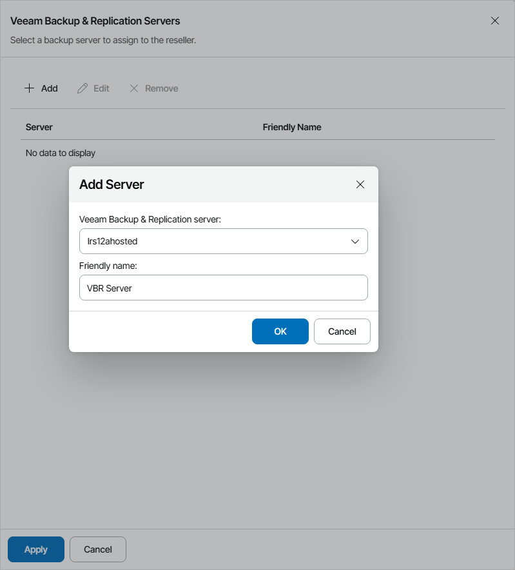Close the Veeam Backup & Replication Servers panel
The image size is (515, 570).
(495, 21)
